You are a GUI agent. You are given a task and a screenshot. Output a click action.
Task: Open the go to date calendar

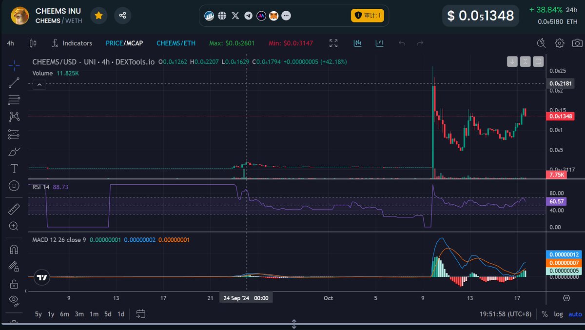[141, 314]
